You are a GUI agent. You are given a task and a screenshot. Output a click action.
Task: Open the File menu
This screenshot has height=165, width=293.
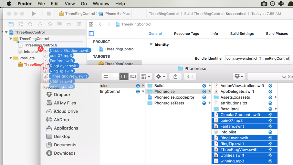click(41, 4)
